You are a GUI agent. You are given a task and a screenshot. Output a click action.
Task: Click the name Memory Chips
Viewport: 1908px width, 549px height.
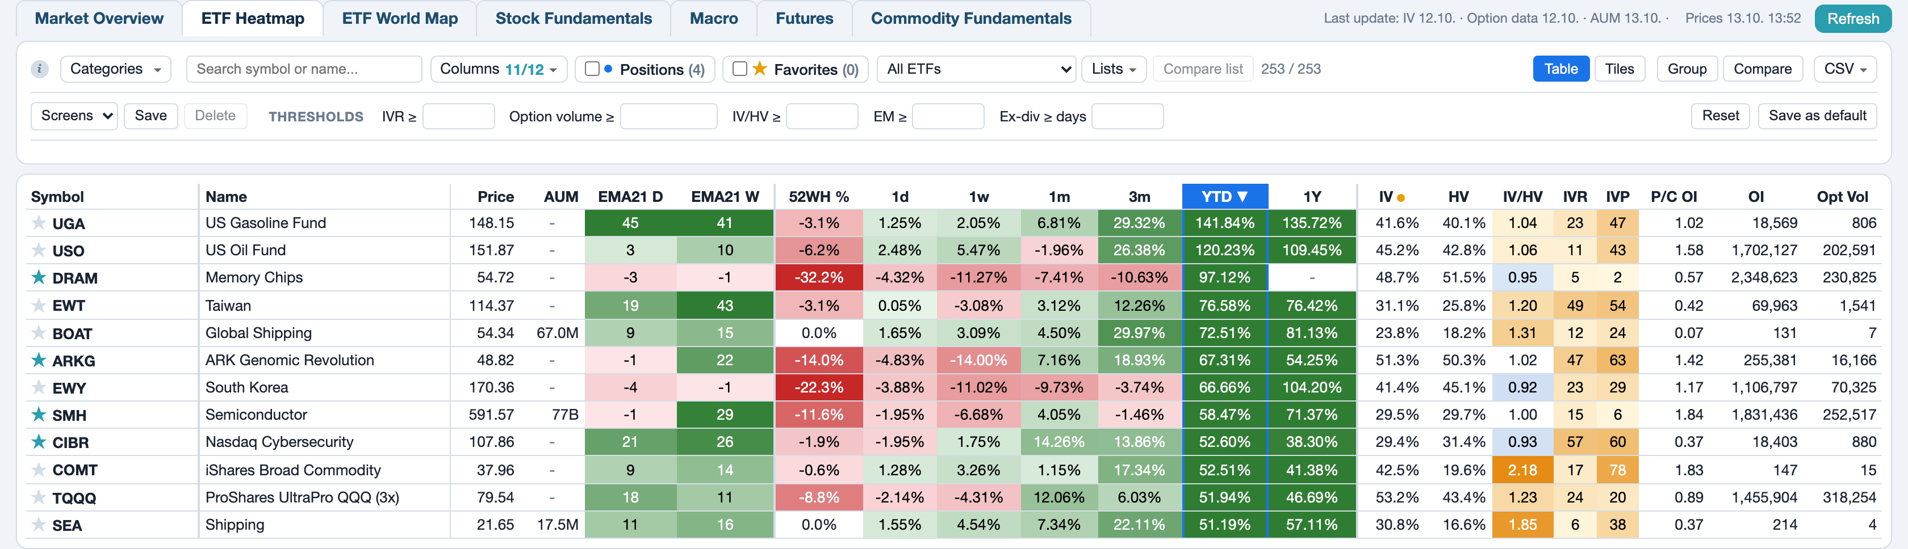tap(254, 277)
